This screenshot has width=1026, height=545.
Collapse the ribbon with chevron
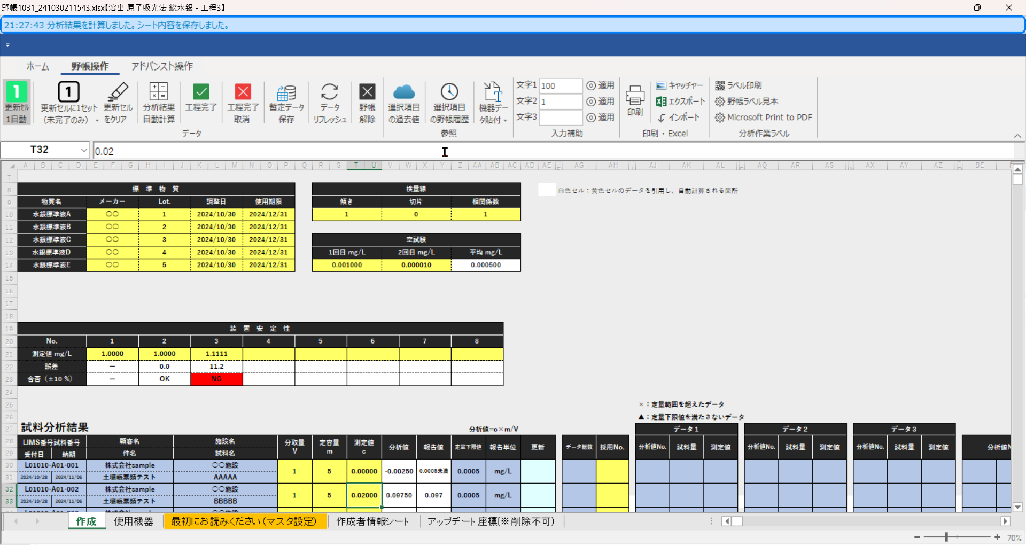[x=1017, y=136]
